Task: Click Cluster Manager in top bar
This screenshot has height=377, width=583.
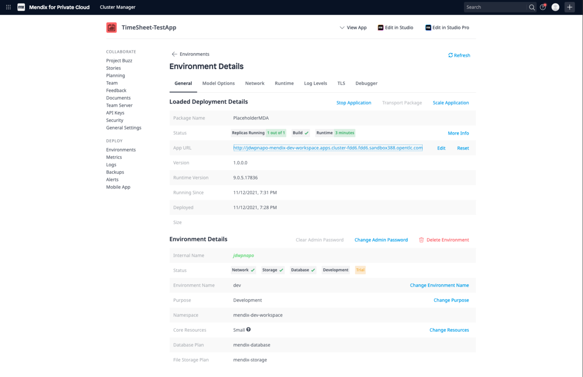Action: click(118, 7)
